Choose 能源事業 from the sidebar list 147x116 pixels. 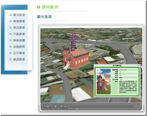(19, 60)
